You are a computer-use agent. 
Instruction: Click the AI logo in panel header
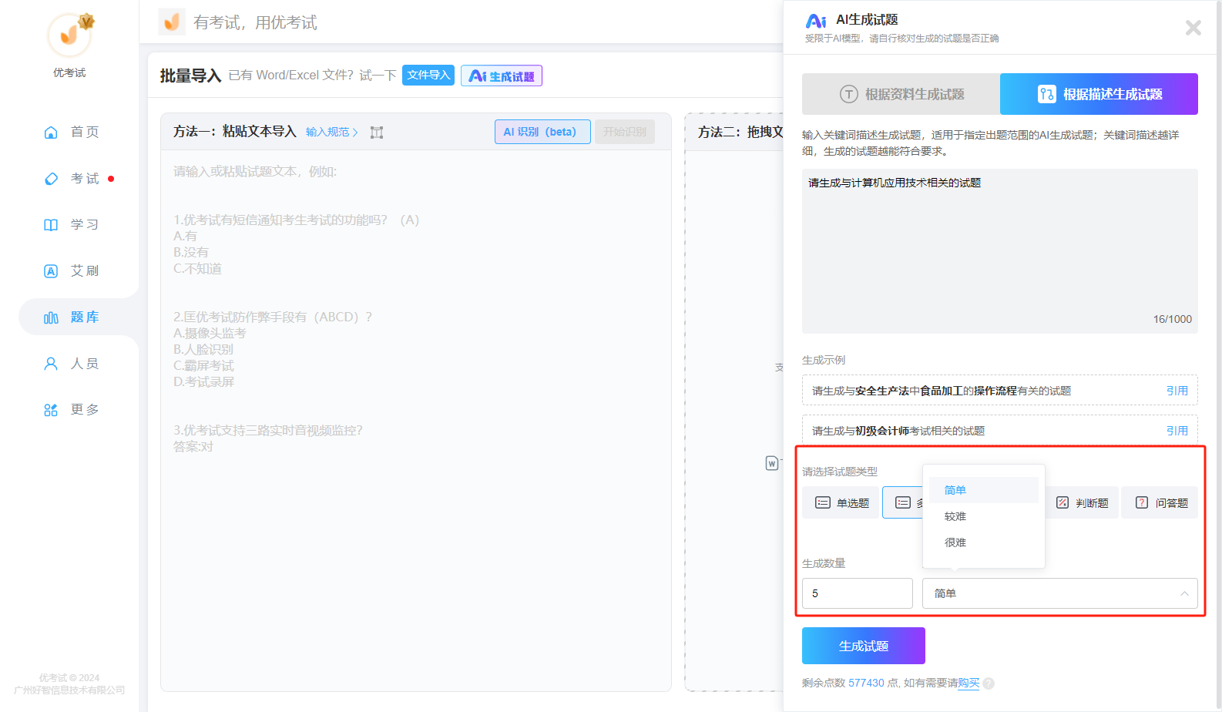pos(816,21)
